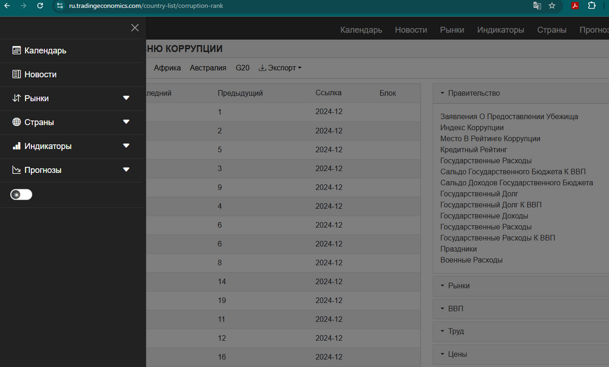Click the news icon beside Новости

point(17,74)
